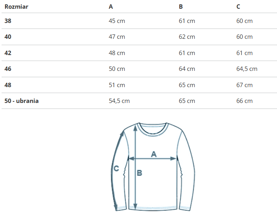The image size is (277, 217).
Task: Click the 45 cm value for size 38
Action: (117, 21)
